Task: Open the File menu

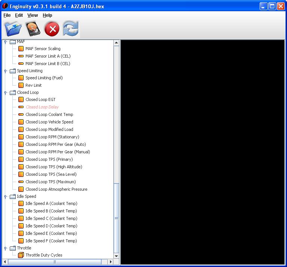Action: click(7, 15)
